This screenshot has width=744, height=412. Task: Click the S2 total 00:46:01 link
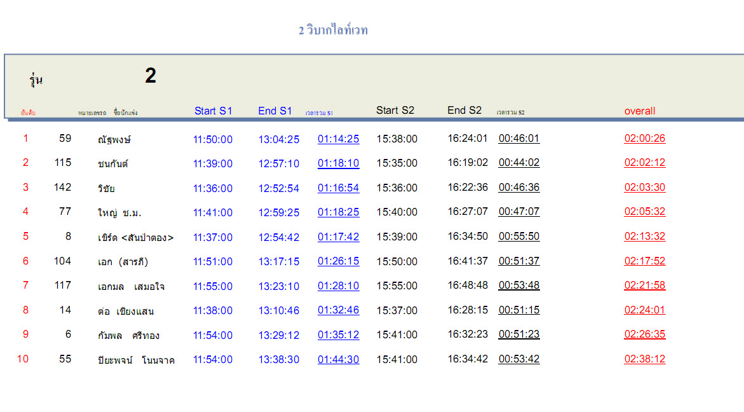(x=518, y=139)
